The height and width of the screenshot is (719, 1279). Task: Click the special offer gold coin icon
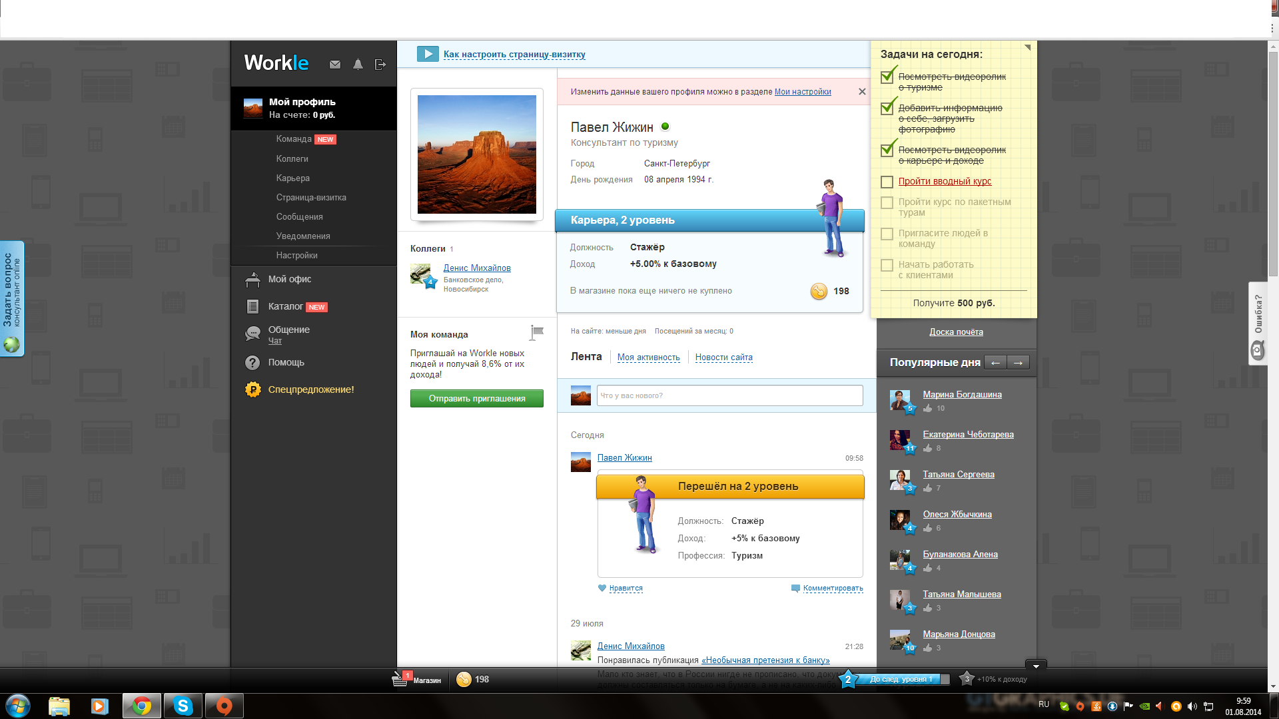252,389
